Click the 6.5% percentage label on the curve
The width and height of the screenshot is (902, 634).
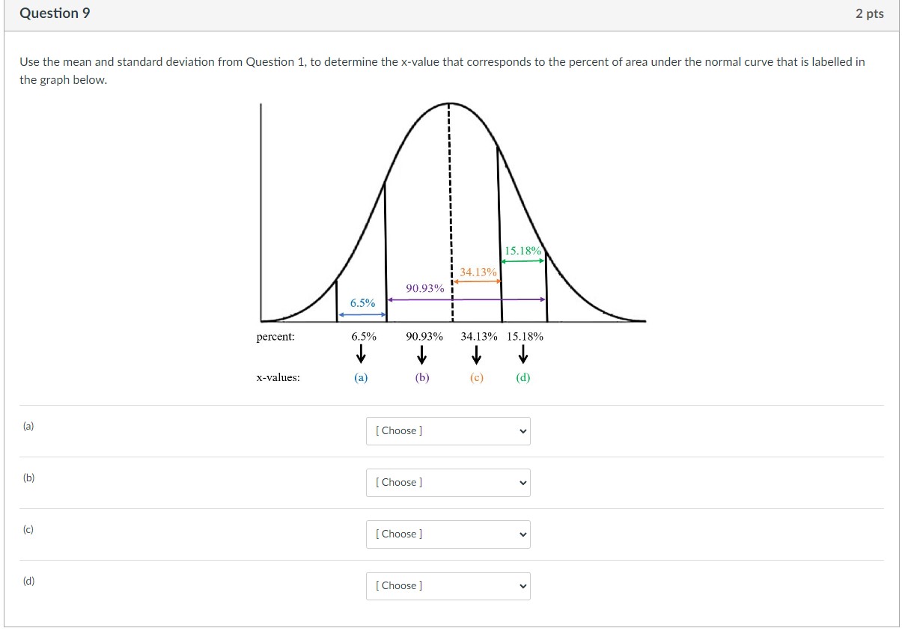(x=362, y=303)
